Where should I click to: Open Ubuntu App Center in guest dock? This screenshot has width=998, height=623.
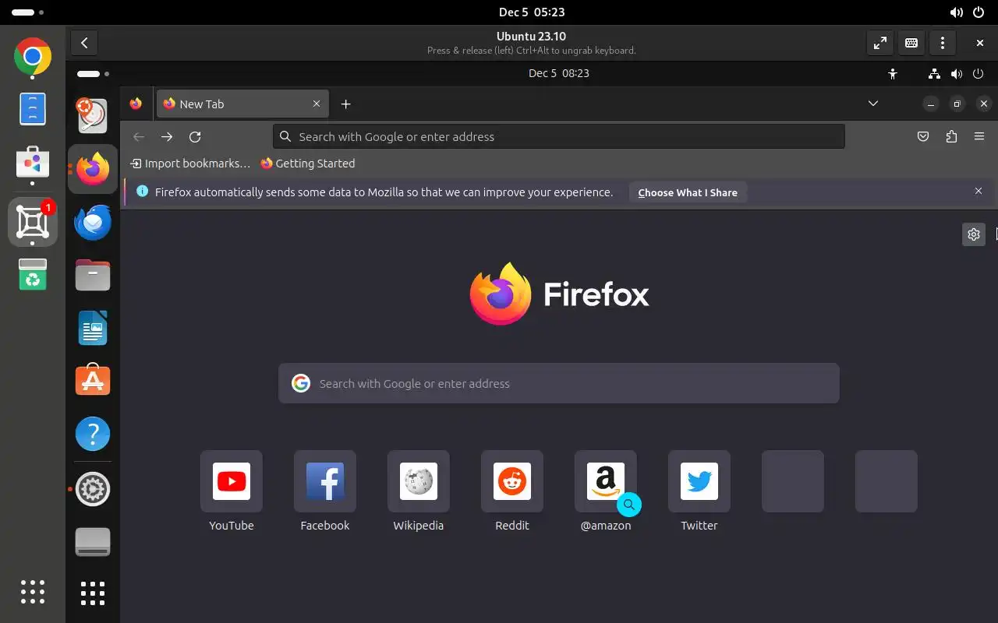tap(93, 380)
